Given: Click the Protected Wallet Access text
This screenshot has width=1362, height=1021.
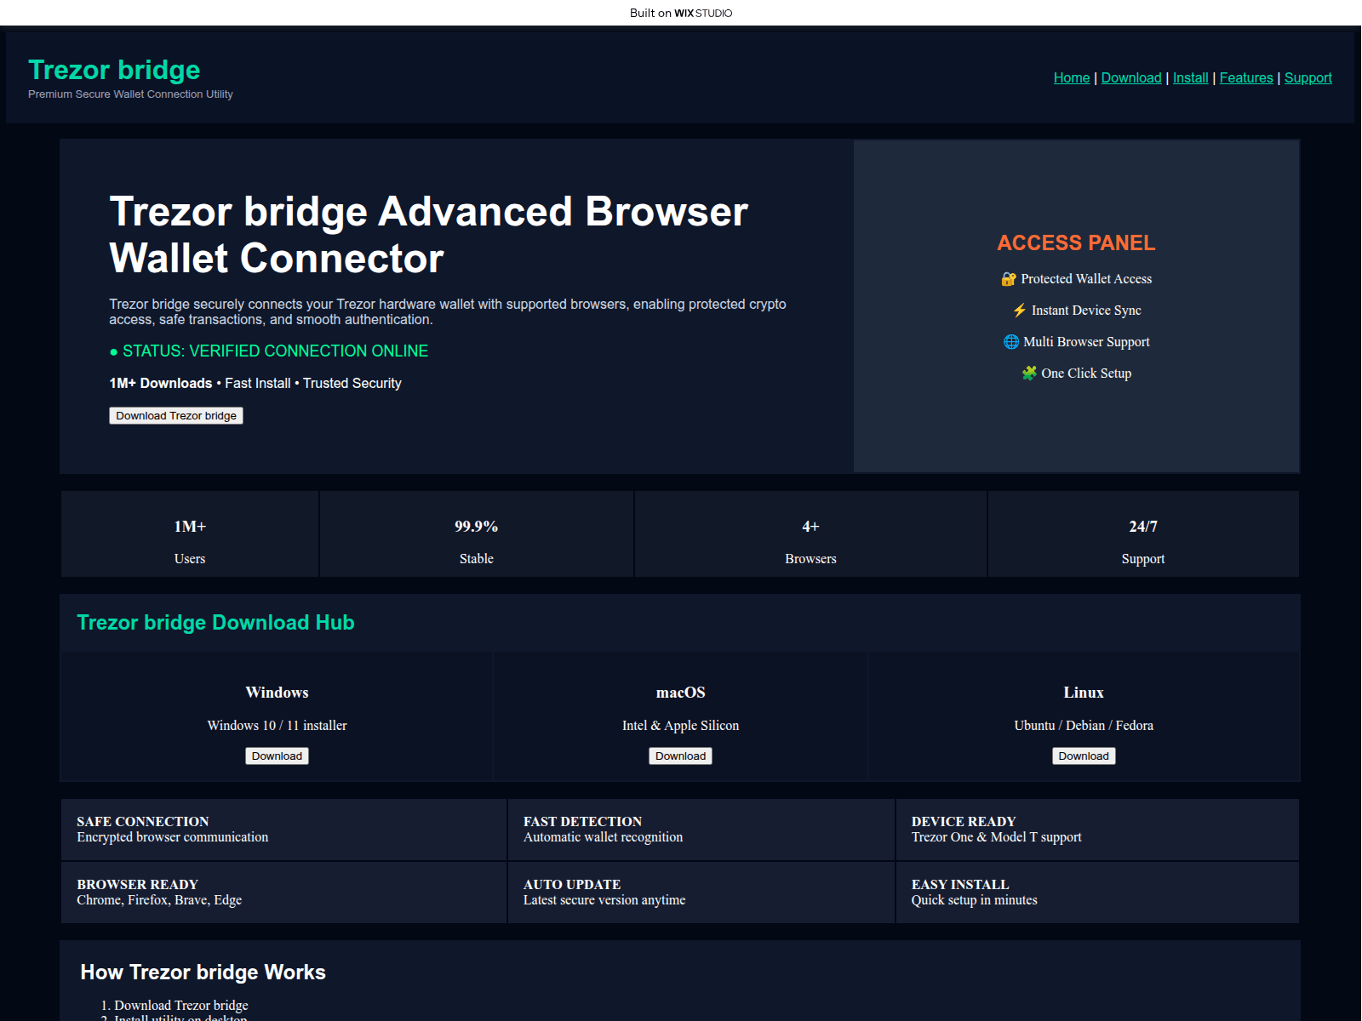Looking at the screenshot, I should [x=1086, y=279].
